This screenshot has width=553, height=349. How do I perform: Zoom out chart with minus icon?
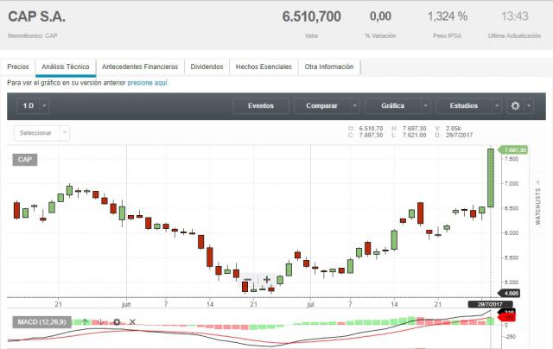click(248, 280)
